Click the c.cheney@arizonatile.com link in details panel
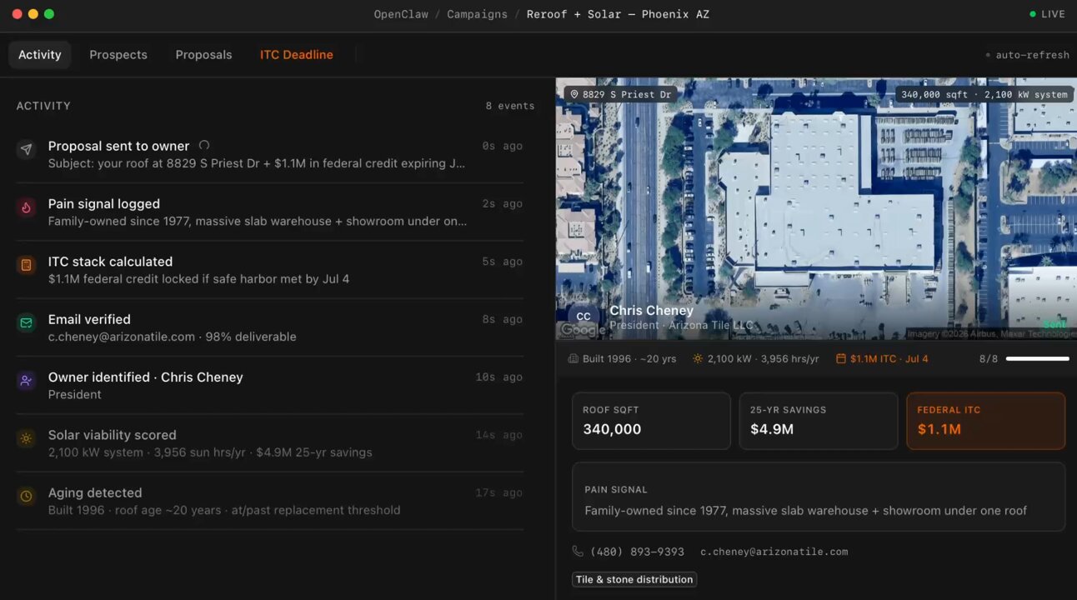The height and width of the screenshot is (600, 1077). (774, 552)
